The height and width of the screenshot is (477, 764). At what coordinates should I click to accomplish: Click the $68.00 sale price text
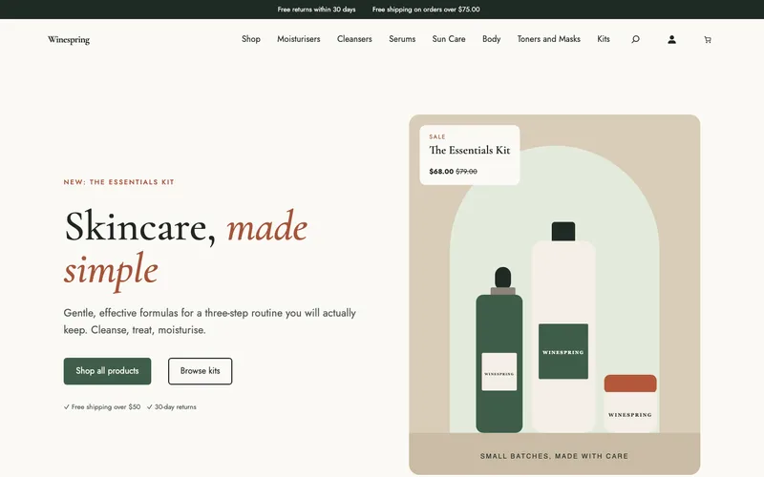pos(441,172)
